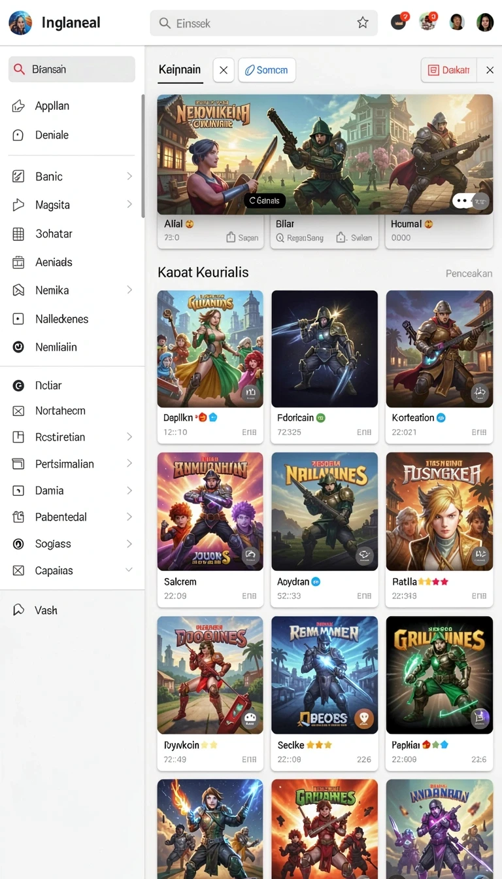Click the star icon in search bar
The width and height of the screenshot is (502, 879).
pos(363,23)
